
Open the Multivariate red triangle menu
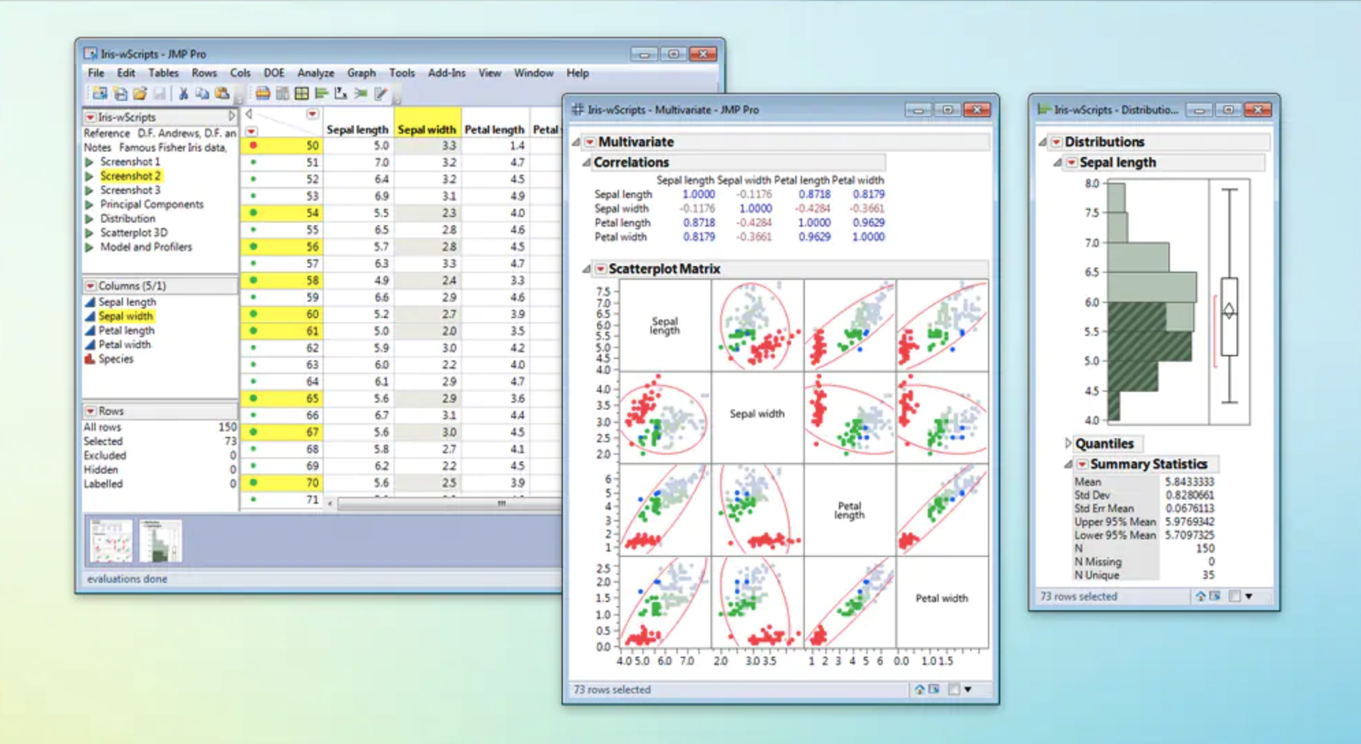pyautogui.click(x=590, y=142)
